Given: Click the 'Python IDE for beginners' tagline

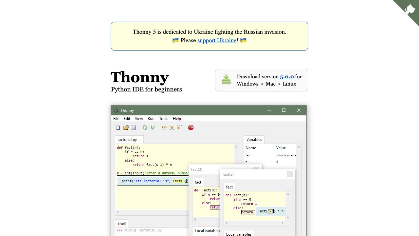Looking at the screenshot, I should [x=146, y=89].
